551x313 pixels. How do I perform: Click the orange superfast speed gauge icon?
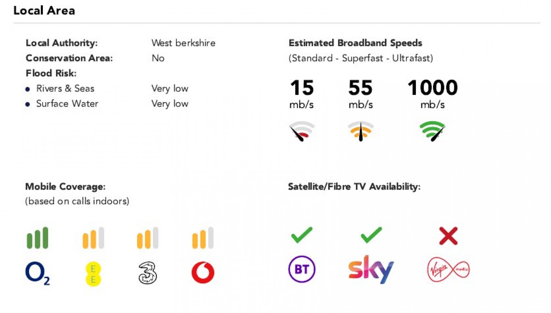(361, 131)
